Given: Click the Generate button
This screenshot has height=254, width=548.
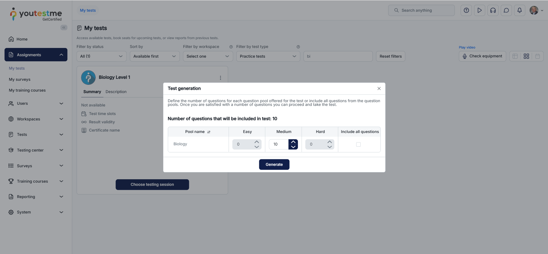Looking at the screenshot, I should point(274,164).
